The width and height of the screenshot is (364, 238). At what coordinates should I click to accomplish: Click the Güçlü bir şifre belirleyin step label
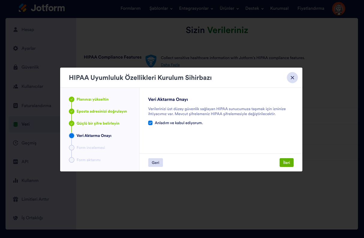click(98, 123)
